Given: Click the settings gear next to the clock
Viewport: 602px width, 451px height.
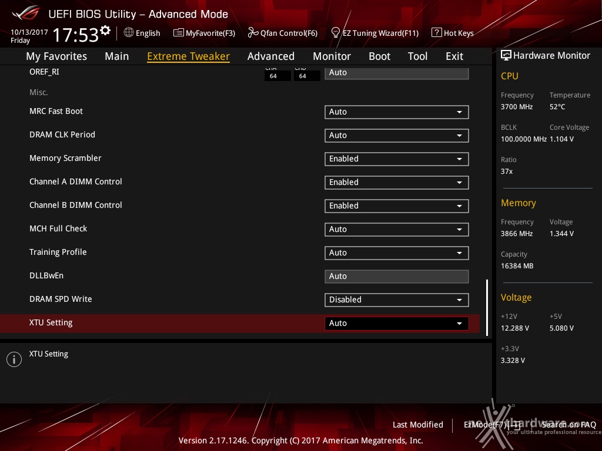Looking at the screenshot, I should (x=105, y=31).
